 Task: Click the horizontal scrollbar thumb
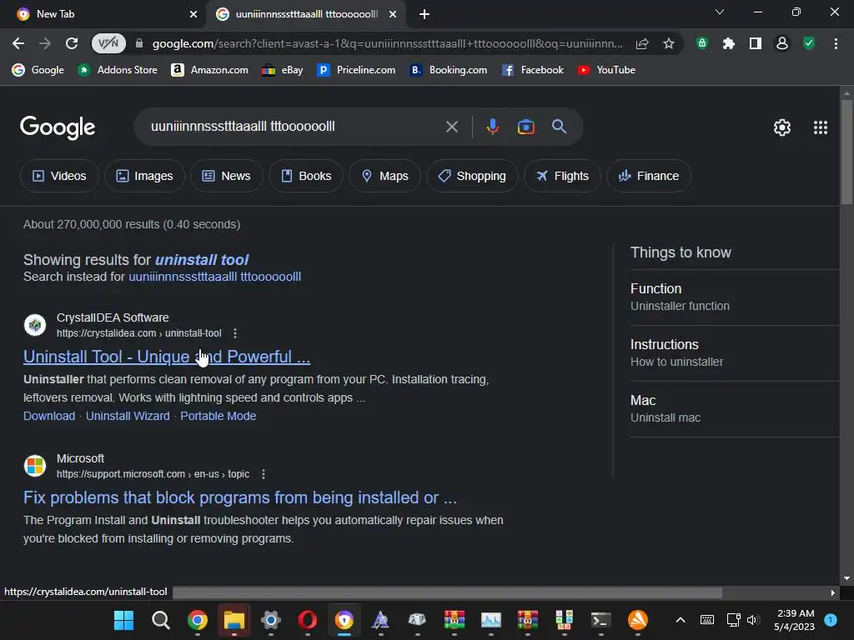coord(447,592)
